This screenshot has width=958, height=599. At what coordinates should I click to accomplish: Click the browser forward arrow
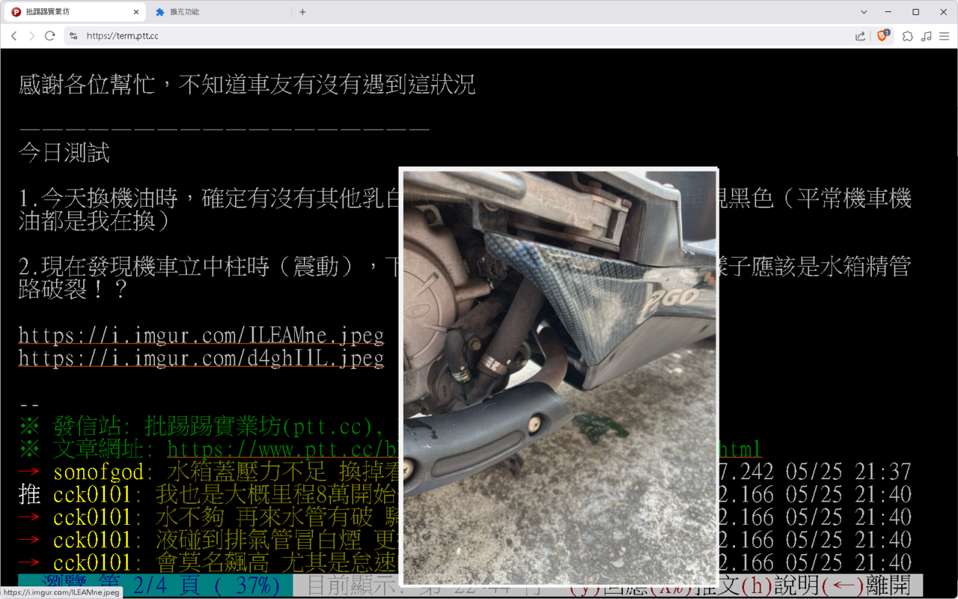pyautogui.click(x=31, y=36)
